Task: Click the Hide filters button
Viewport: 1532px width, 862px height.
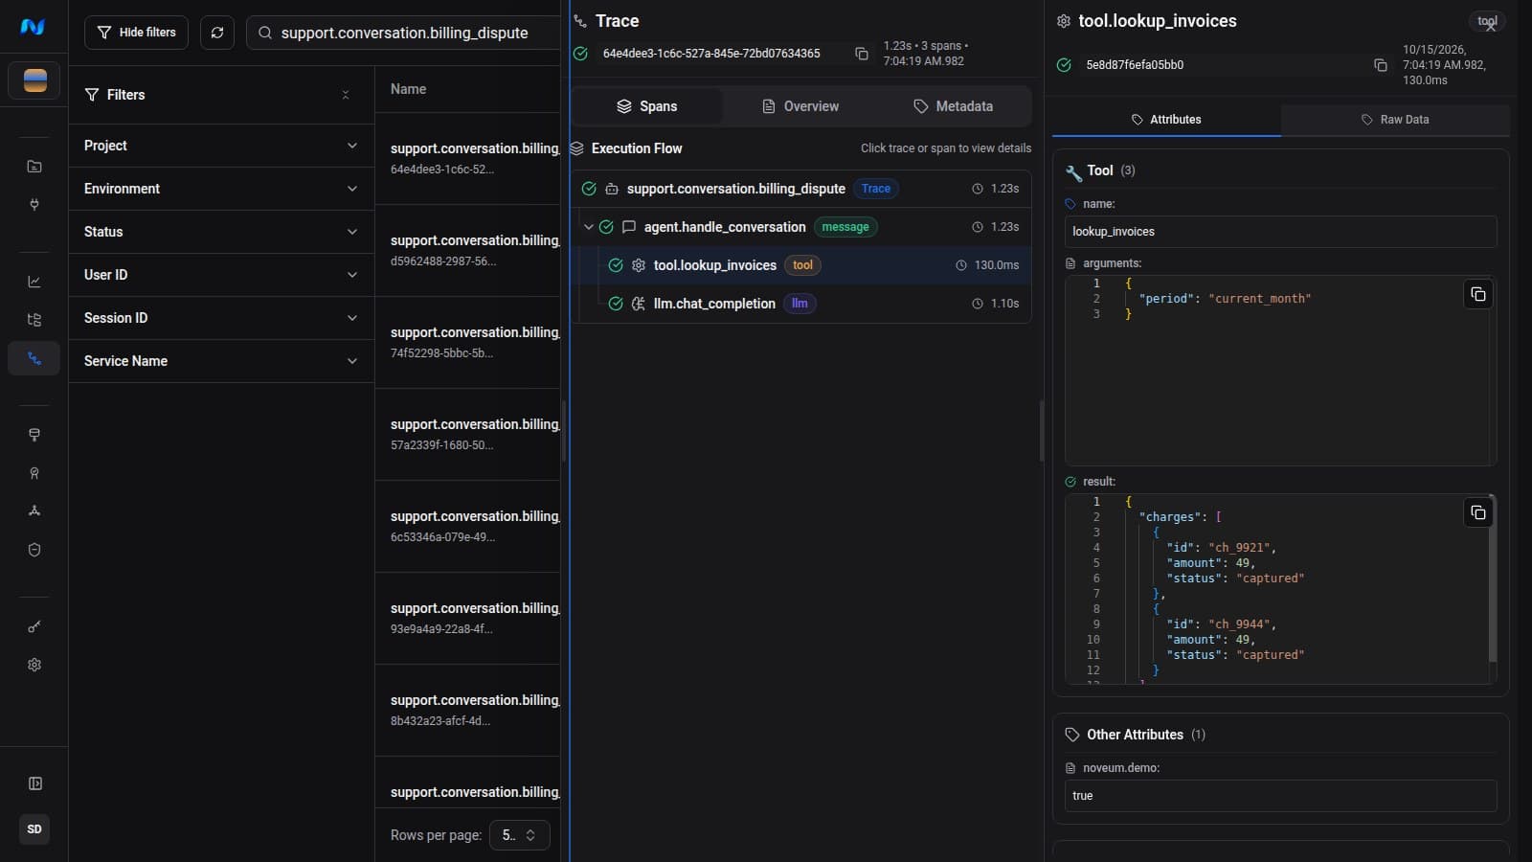Action: [136, 33]
